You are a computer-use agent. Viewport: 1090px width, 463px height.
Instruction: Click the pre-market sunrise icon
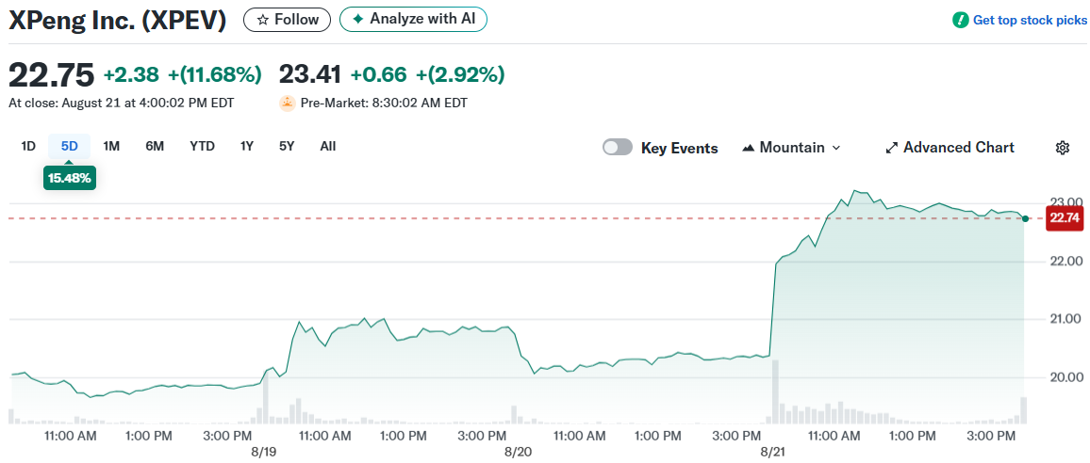pyautogui.click(x=287, y=104)
